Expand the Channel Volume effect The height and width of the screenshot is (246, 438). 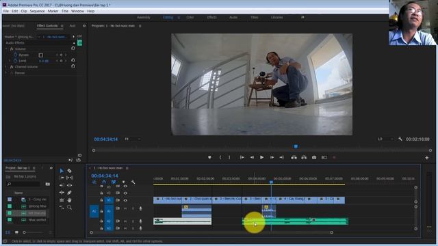point(6,67)
